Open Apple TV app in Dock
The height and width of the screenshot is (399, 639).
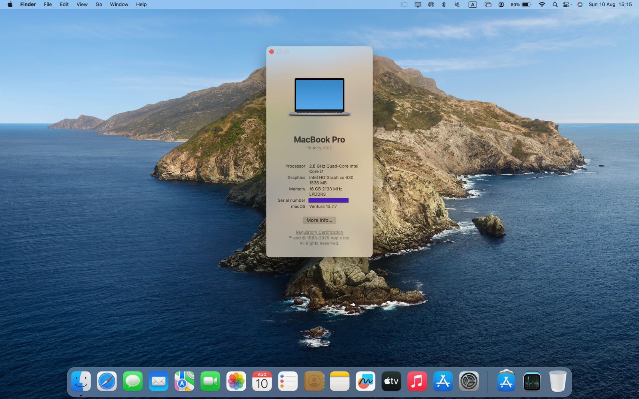point(391,381)
